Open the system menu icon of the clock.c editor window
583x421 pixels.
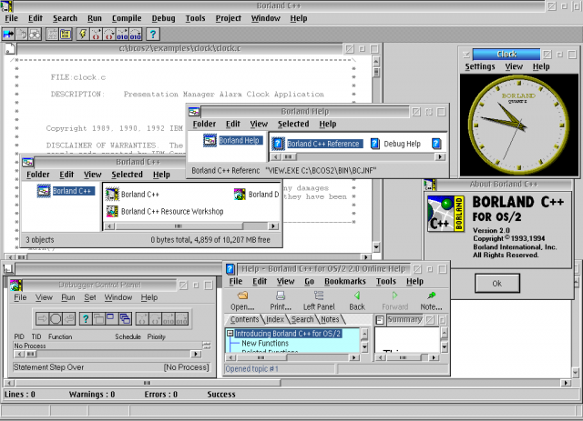pyautogui.click(x=10, y=48)
